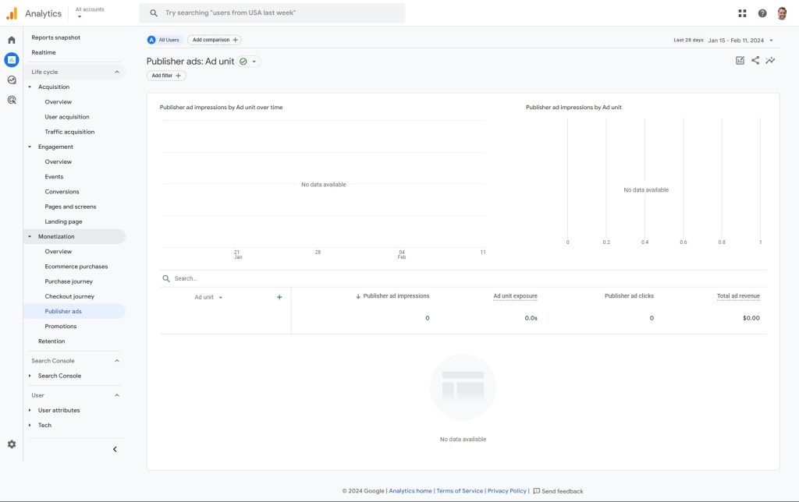Open Admin gear settings icon
The height and width of the screenshot is (502, 799).
[x=11, y=444]
